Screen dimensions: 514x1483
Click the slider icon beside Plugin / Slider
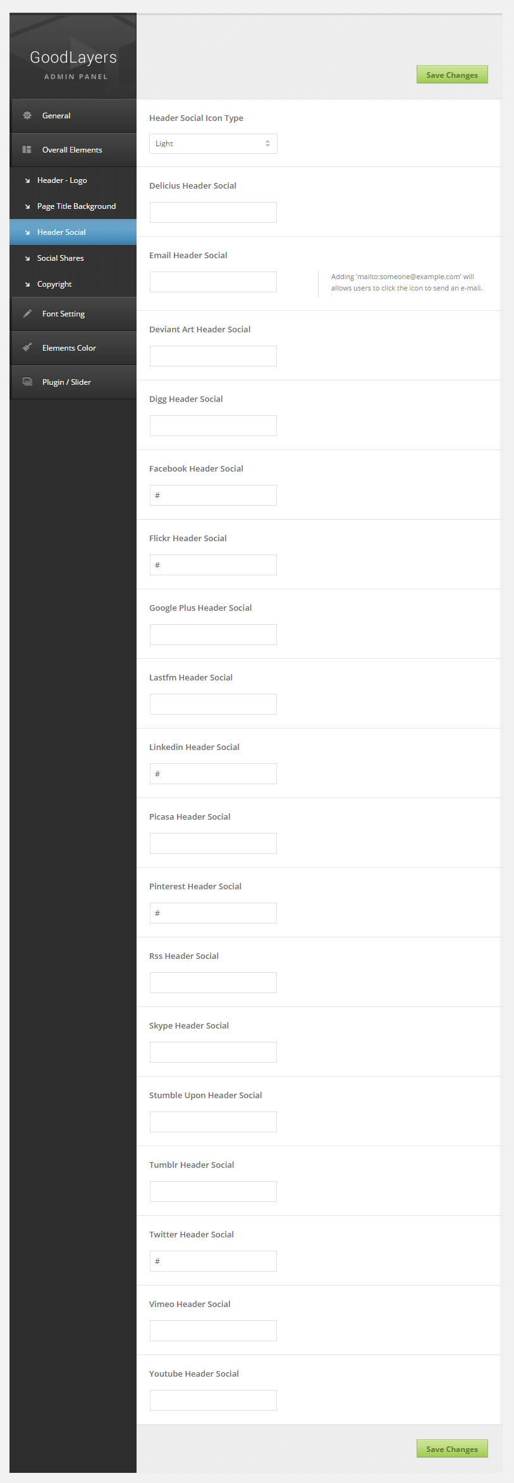pyautogui.click(x=27, y=382)
